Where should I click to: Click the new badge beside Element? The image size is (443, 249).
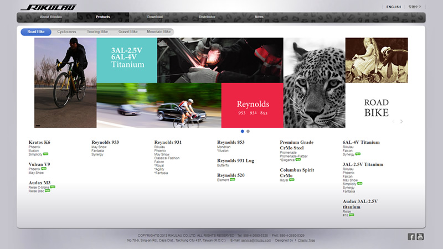tap(233, 179)
